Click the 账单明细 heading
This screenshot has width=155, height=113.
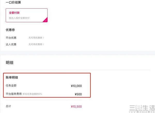click(12, 77)
